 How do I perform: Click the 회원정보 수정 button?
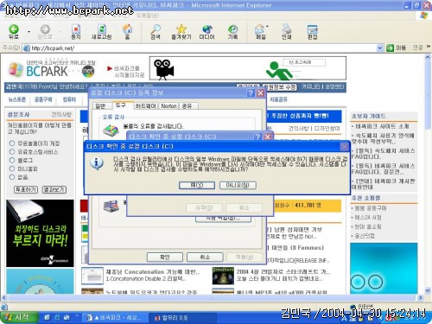(x=279, y=87)
